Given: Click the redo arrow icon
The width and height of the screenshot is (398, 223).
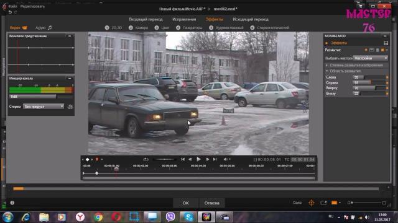Looking at the screenshot, I should pos(16,12).
